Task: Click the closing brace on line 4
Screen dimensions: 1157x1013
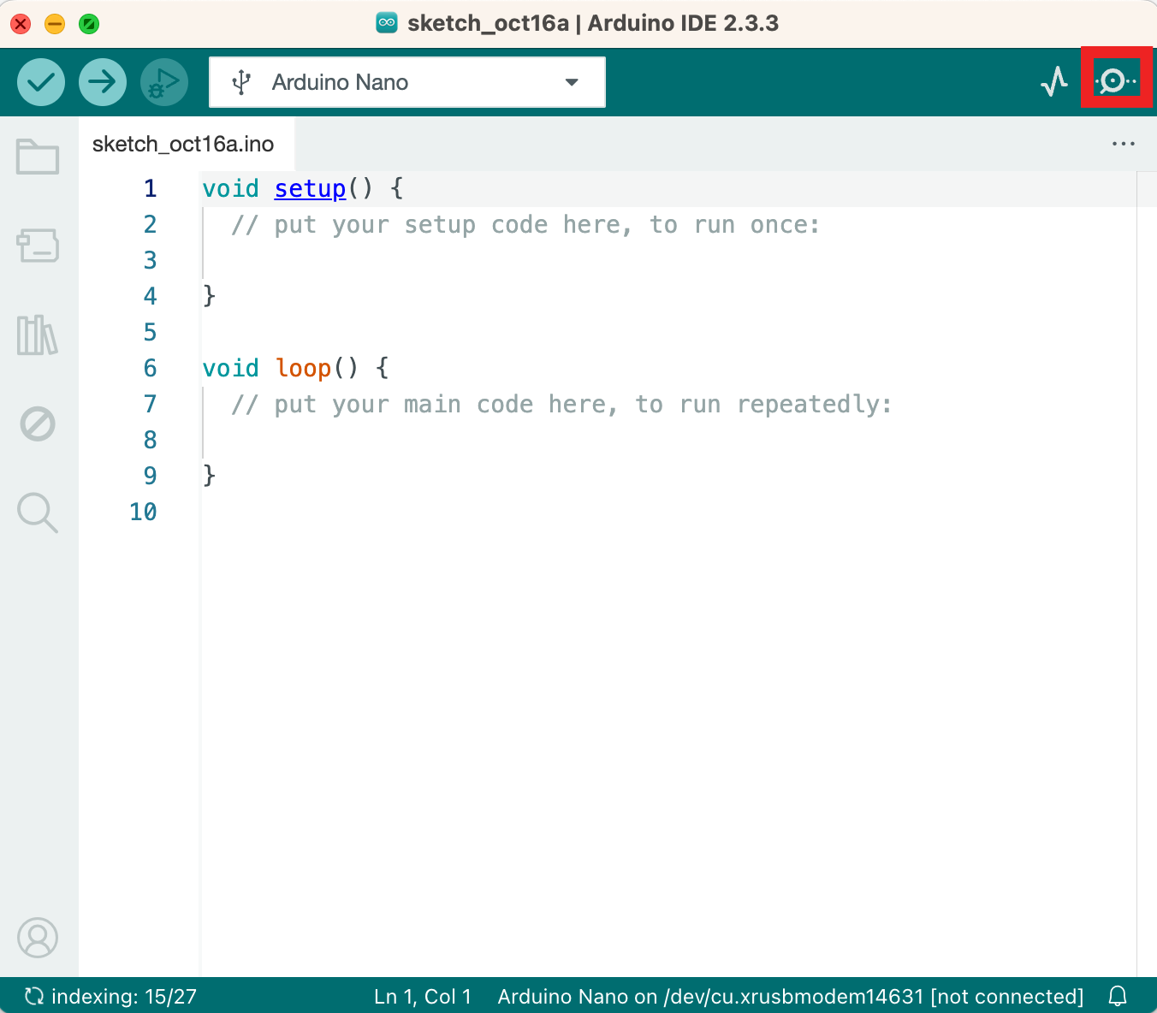Action: coord(209,296)
